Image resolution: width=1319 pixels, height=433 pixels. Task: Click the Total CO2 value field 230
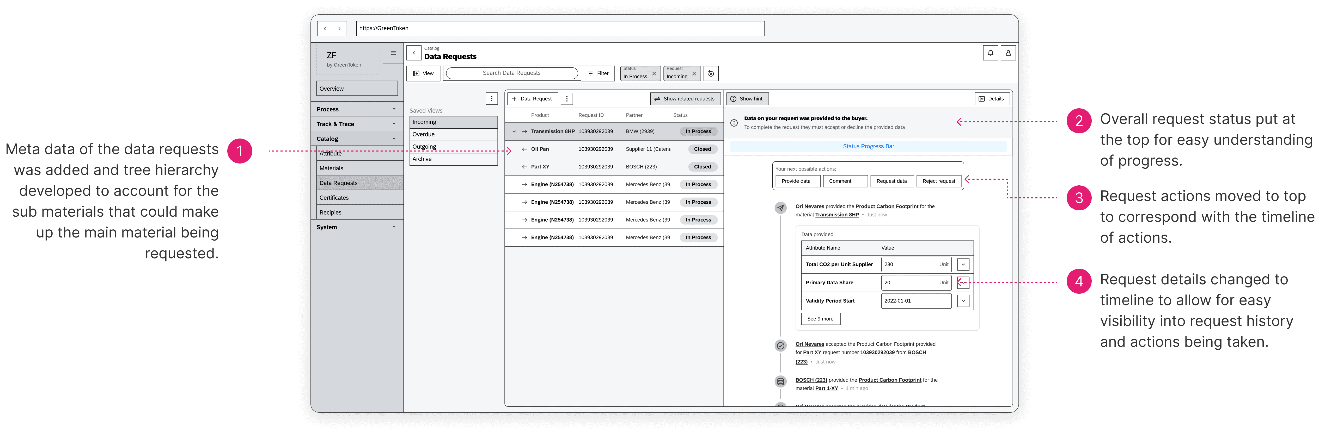(916, 265)
